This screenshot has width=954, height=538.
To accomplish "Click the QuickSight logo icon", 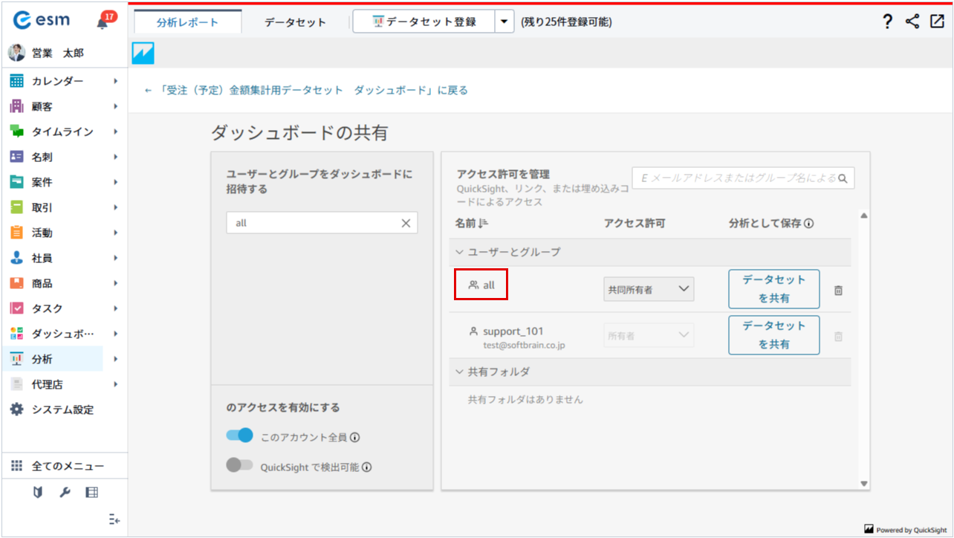I will click(143, 53).
